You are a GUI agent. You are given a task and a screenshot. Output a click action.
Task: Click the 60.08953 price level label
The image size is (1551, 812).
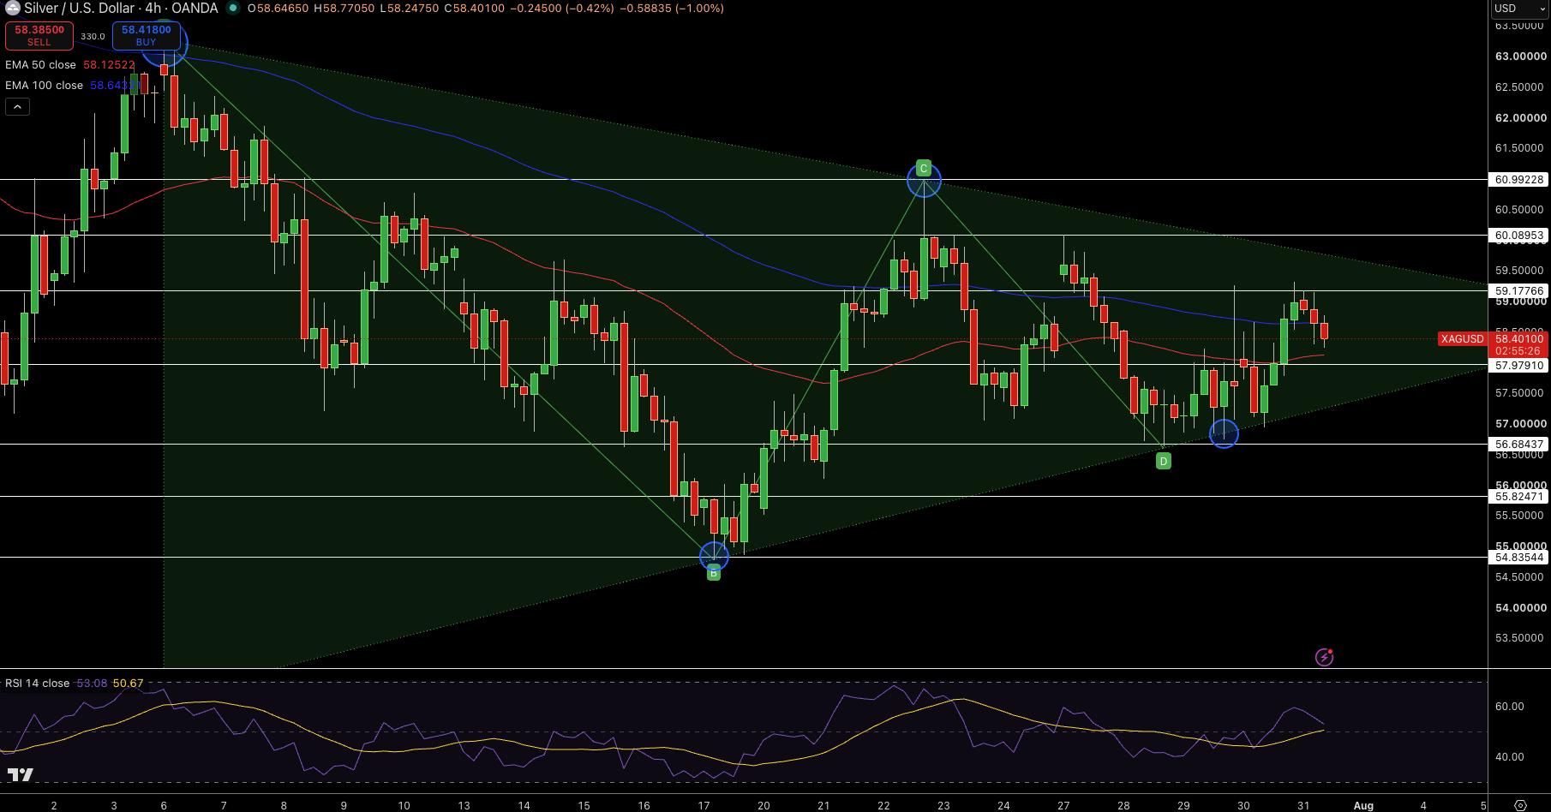pyautogui.click(x=1519, y=236)
